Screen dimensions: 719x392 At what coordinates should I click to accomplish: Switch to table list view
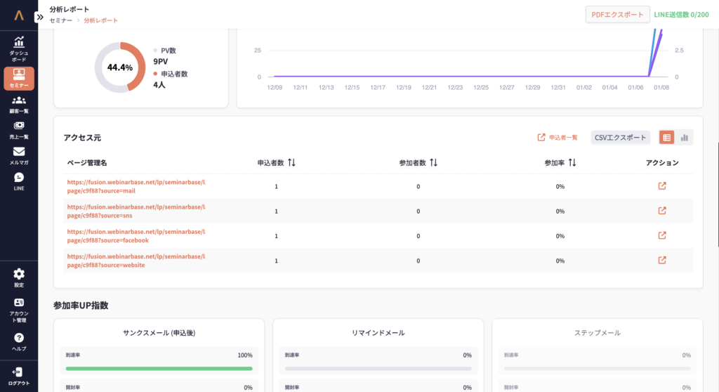666,138
